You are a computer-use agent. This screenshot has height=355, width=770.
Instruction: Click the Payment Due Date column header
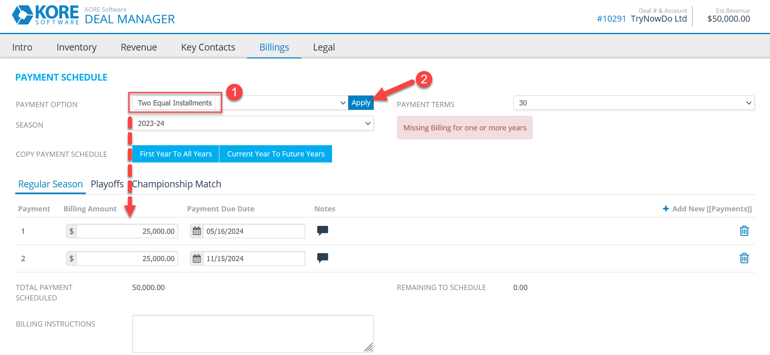point(221,209)
